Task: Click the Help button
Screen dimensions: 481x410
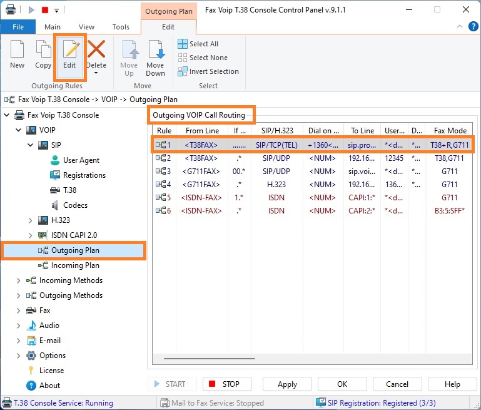Action: click(452, 384)
